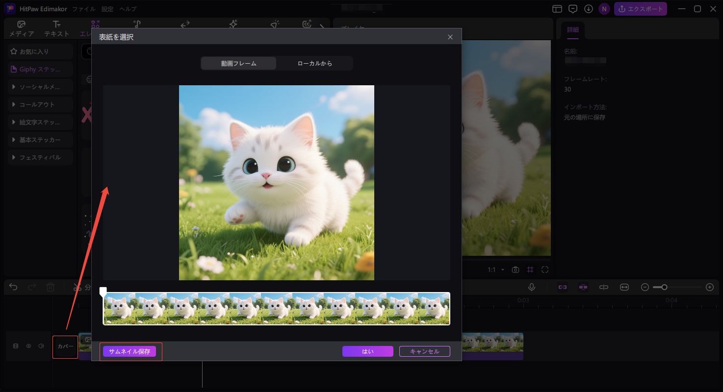
Task: Switch to the 動画フレーム video frame tab
Action: (x=239, y=64)
